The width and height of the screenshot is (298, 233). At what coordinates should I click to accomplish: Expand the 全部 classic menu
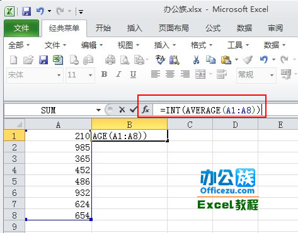click(x=19, y=45)
